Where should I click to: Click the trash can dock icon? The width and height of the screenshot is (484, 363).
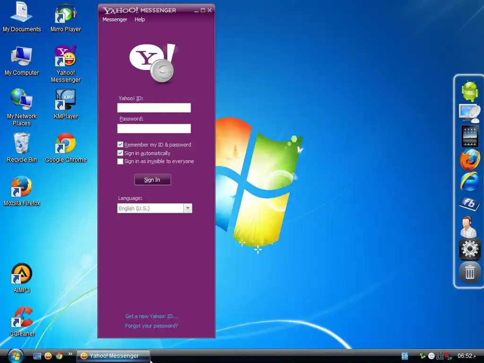click(x=469, y=272)
